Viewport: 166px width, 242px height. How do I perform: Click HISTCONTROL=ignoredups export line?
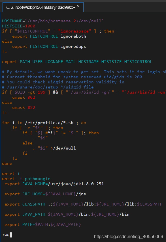click(49, 46)
